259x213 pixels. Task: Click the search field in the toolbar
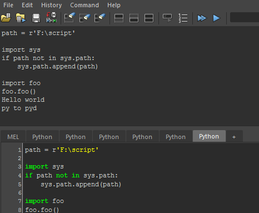click(x=245, y=17)
